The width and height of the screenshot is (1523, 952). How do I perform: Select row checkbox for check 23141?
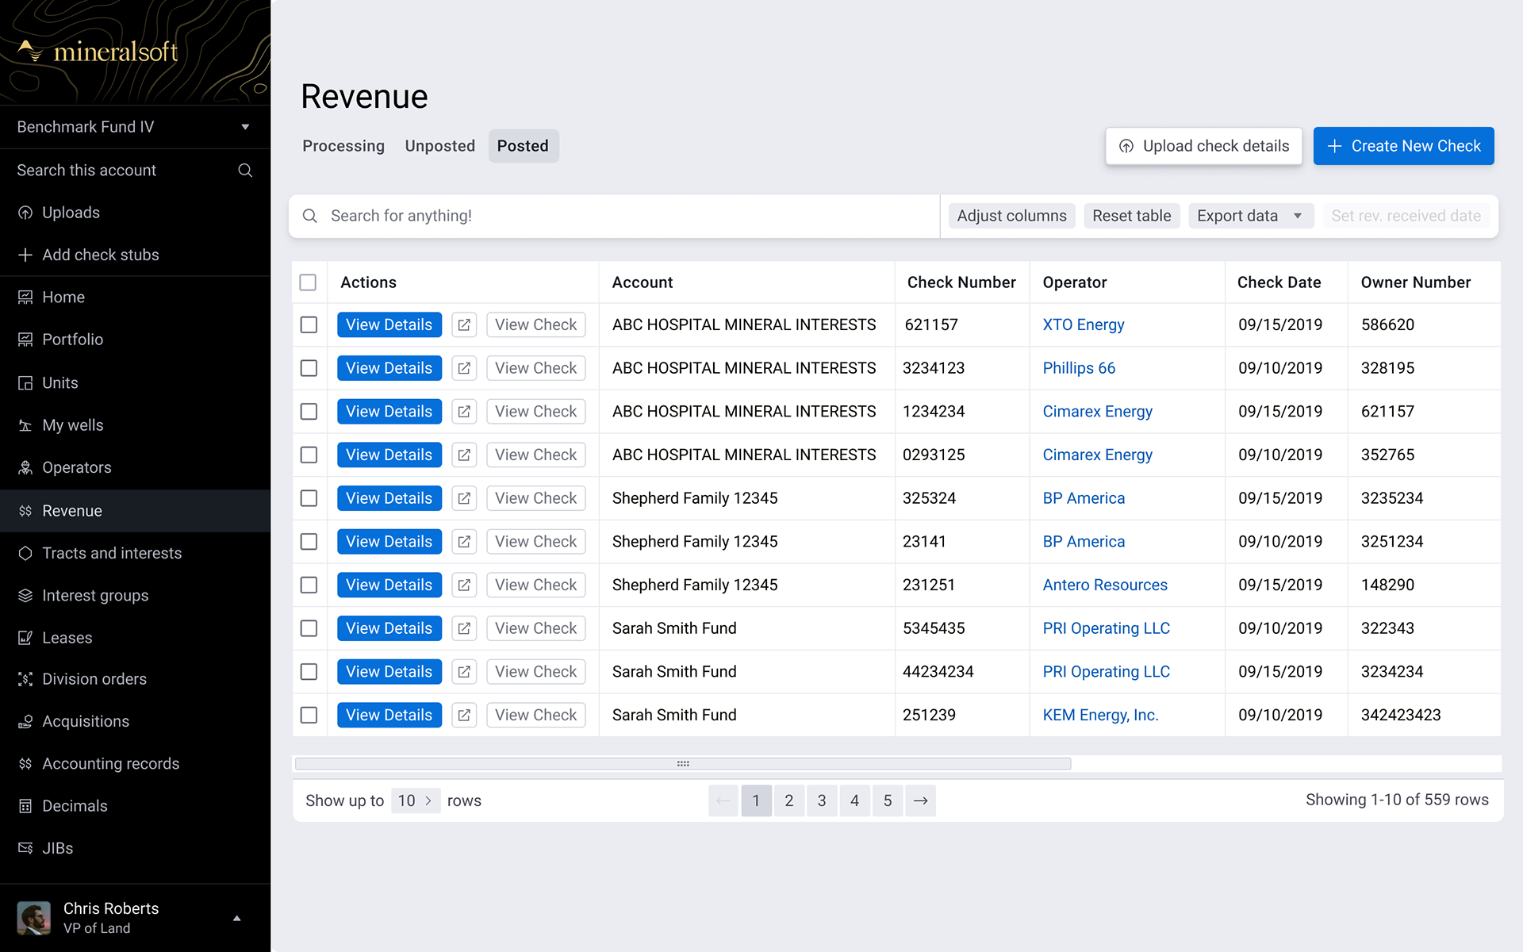[x=309, y=542]
